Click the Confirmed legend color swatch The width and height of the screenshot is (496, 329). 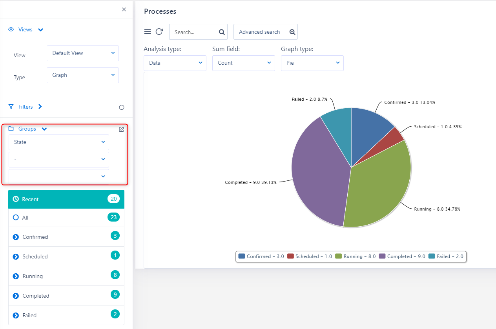(x=242, y=256)
